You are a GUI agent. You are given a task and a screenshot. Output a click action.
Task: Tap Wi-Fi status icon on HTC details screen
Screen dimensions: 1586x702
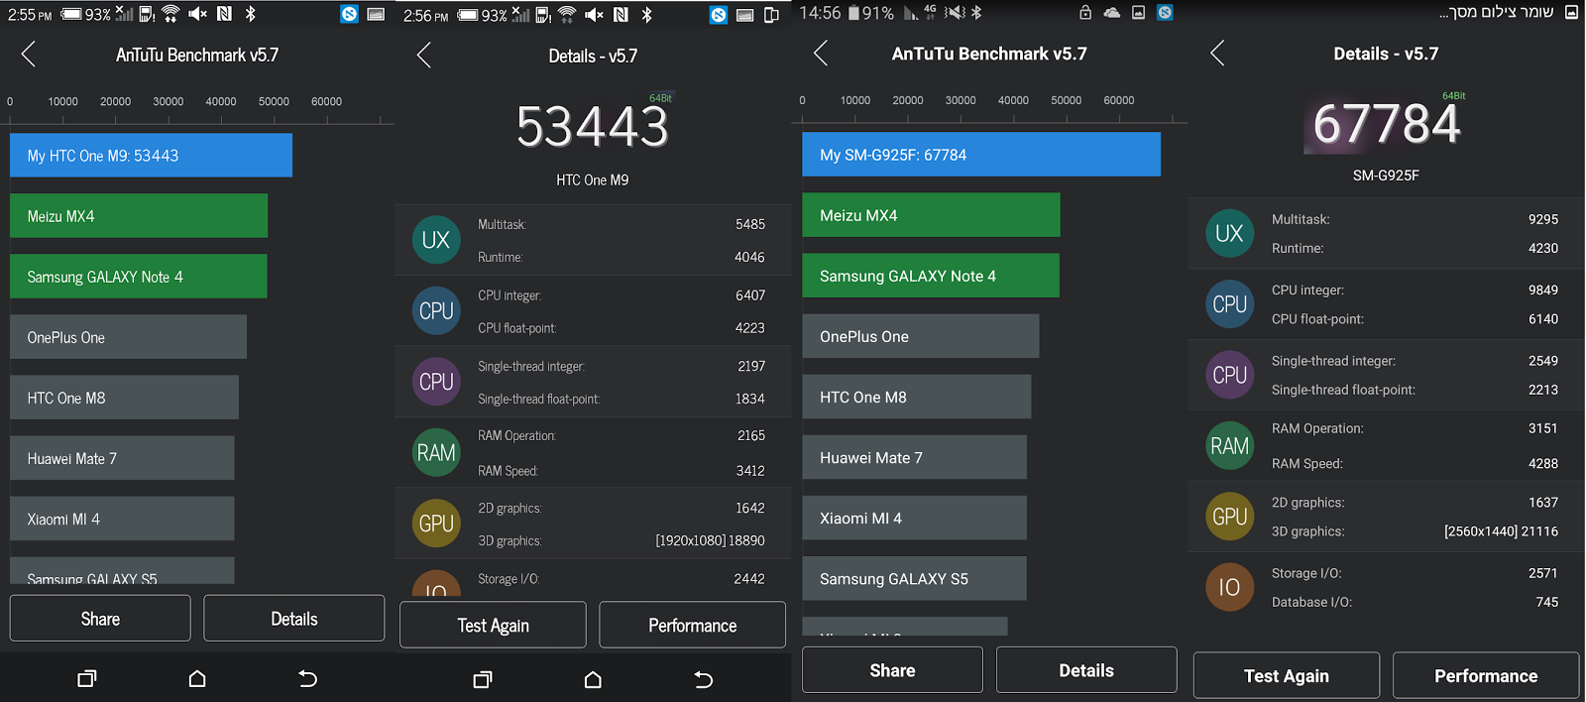point(567,15)
